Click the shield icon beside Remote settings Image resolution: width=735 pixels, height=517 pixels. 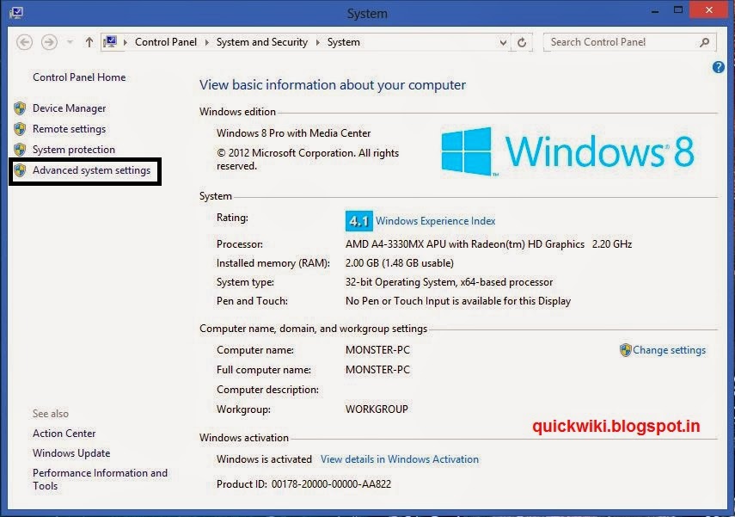(20, 129)
